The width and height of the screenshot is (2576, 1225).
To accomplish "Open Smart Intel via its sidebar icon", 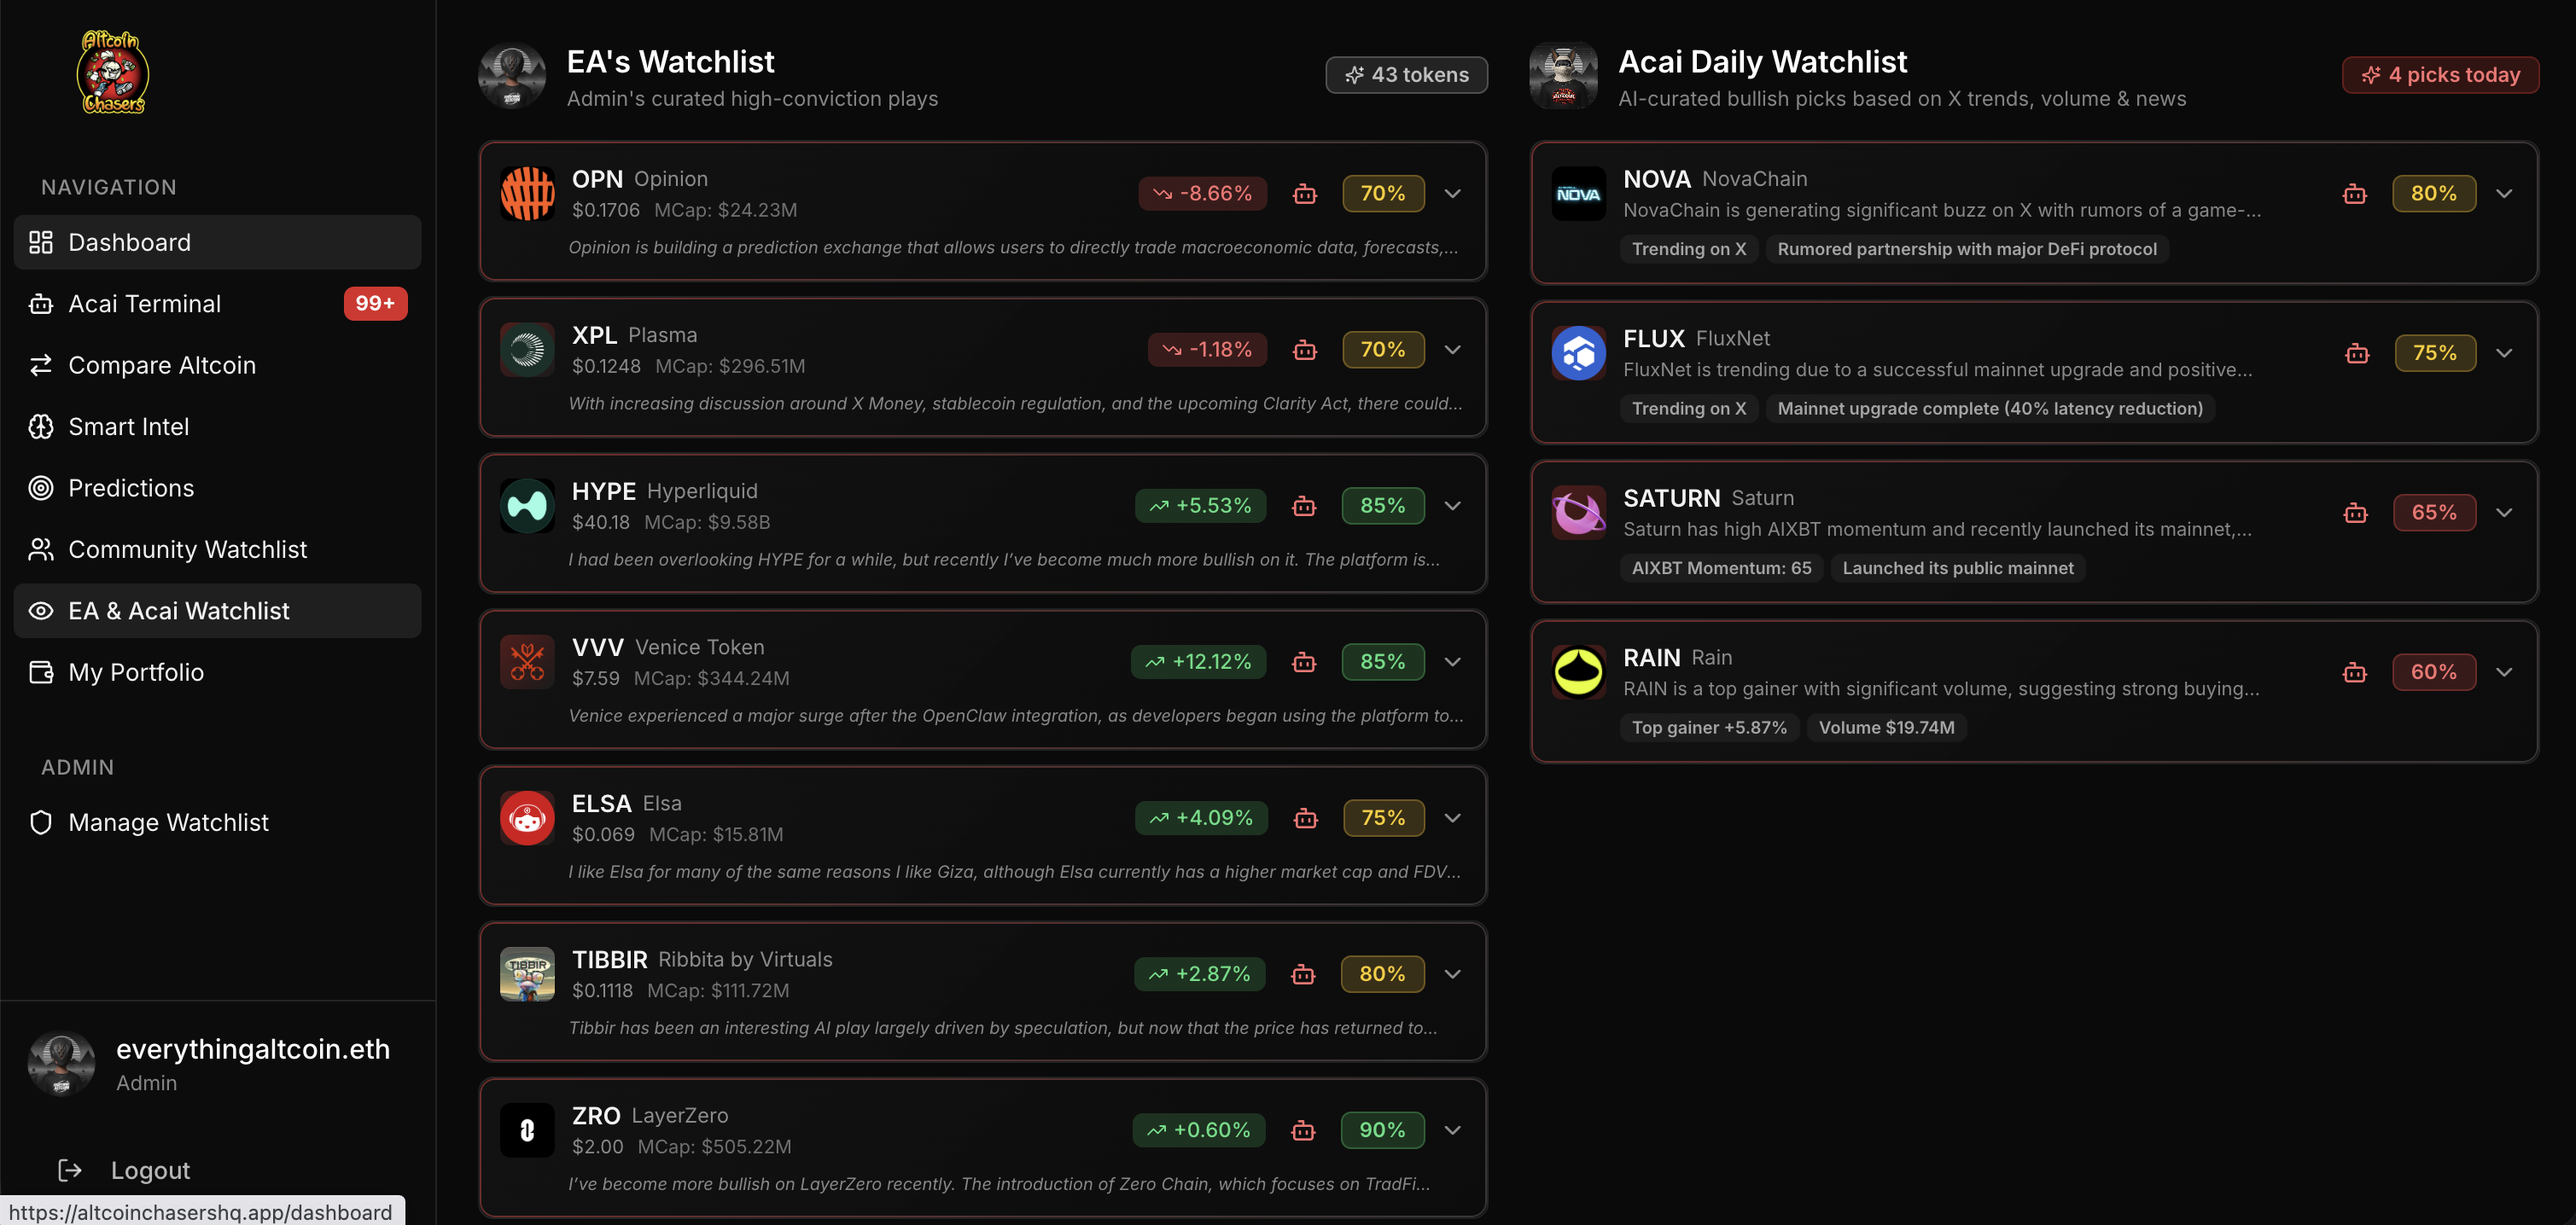I will (x=40, y=427).
